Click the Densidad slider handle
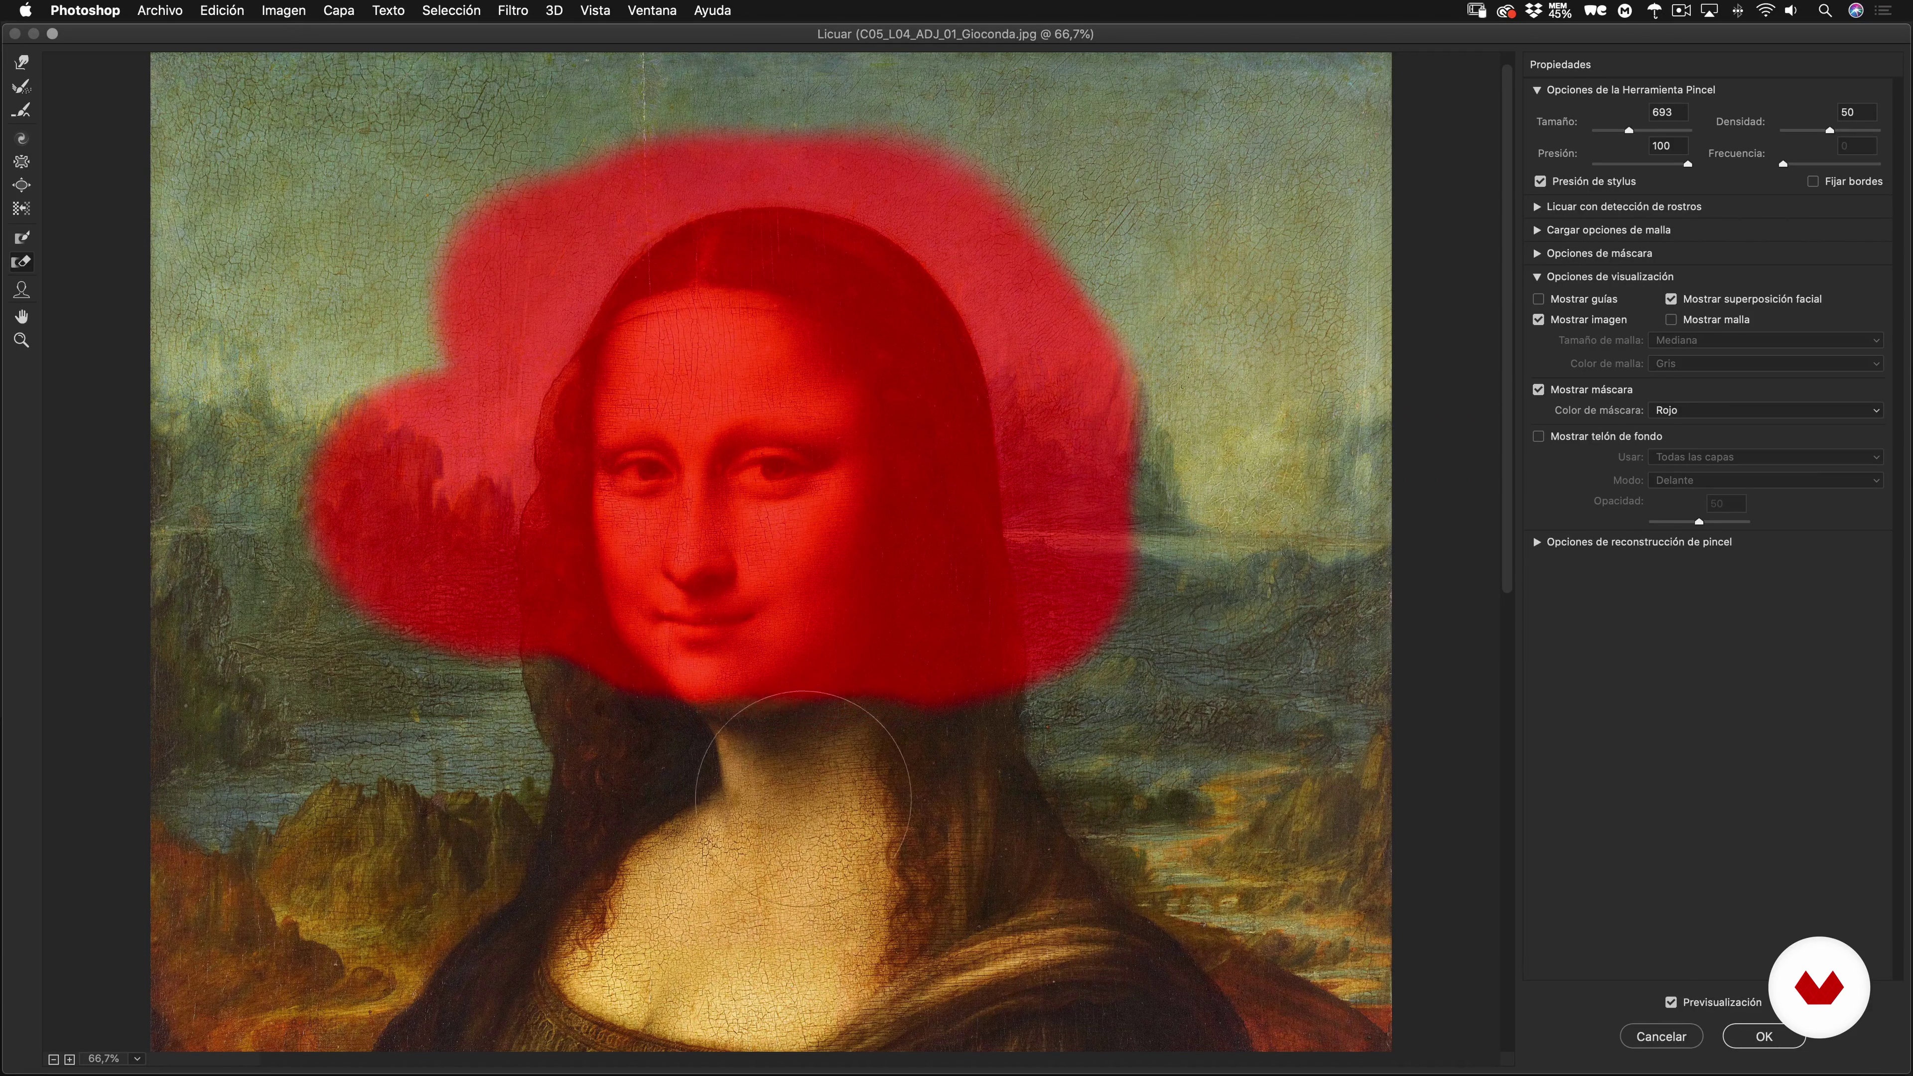This screenshot has width=1913, height=1076. [1830, 131]
